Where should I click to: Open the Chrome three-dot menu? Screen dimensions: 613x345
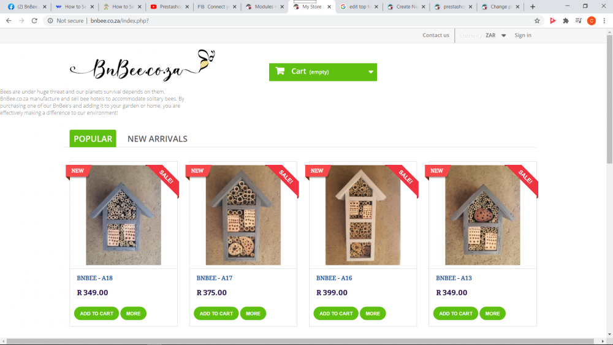(x=604, y=21)
